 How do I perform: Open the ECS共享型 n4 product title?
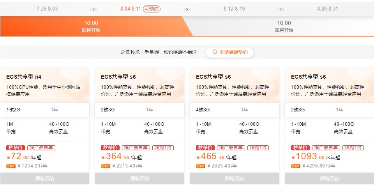(24, 77)
